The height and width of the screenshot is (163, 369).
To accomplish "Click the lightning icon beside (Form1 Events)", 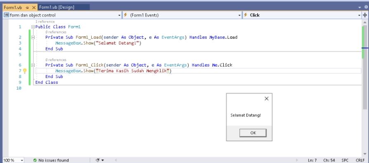I will coord(125,15).
